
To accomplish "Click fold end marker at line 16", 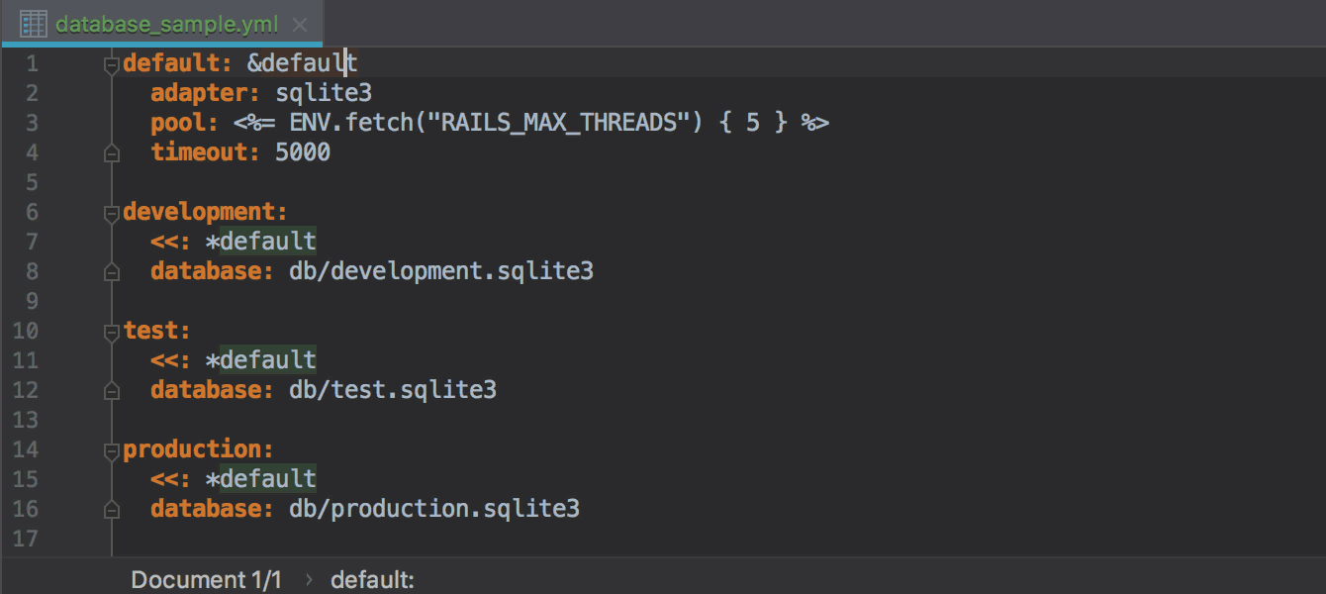I will coord(111,510).
